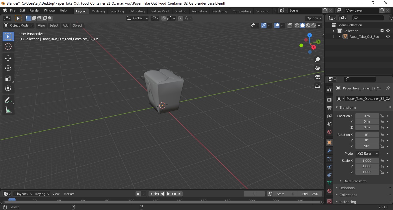Click the current frame number field
The image size is (393, 210).
click(254, 194)
